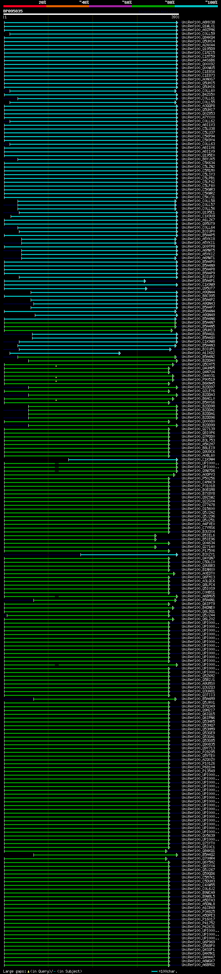Open the UniRef100_Q9W7D6 entry
This screenshot has width=221, height=974.
pyautogui.click(x=198, y=471)
